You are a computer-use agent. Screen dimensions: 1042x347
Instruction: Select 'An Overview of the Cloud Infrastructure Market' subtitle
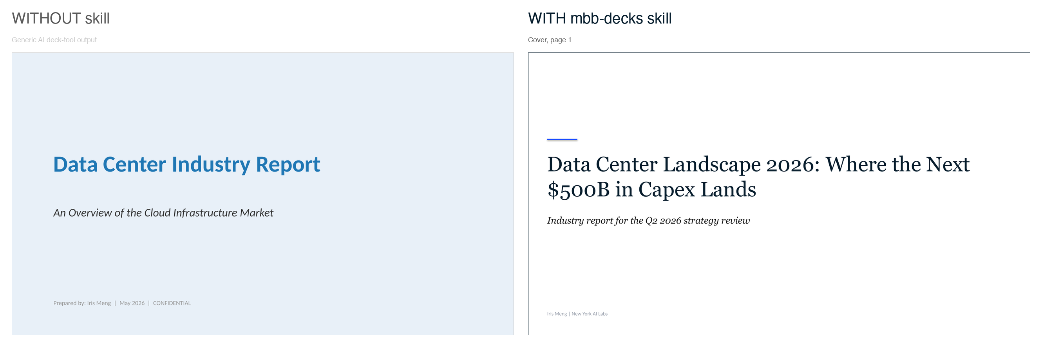163,213
